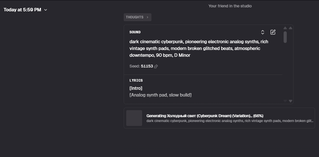Click the seed number 51153
The image size is (319, 157).
click(x=147, y=66)
